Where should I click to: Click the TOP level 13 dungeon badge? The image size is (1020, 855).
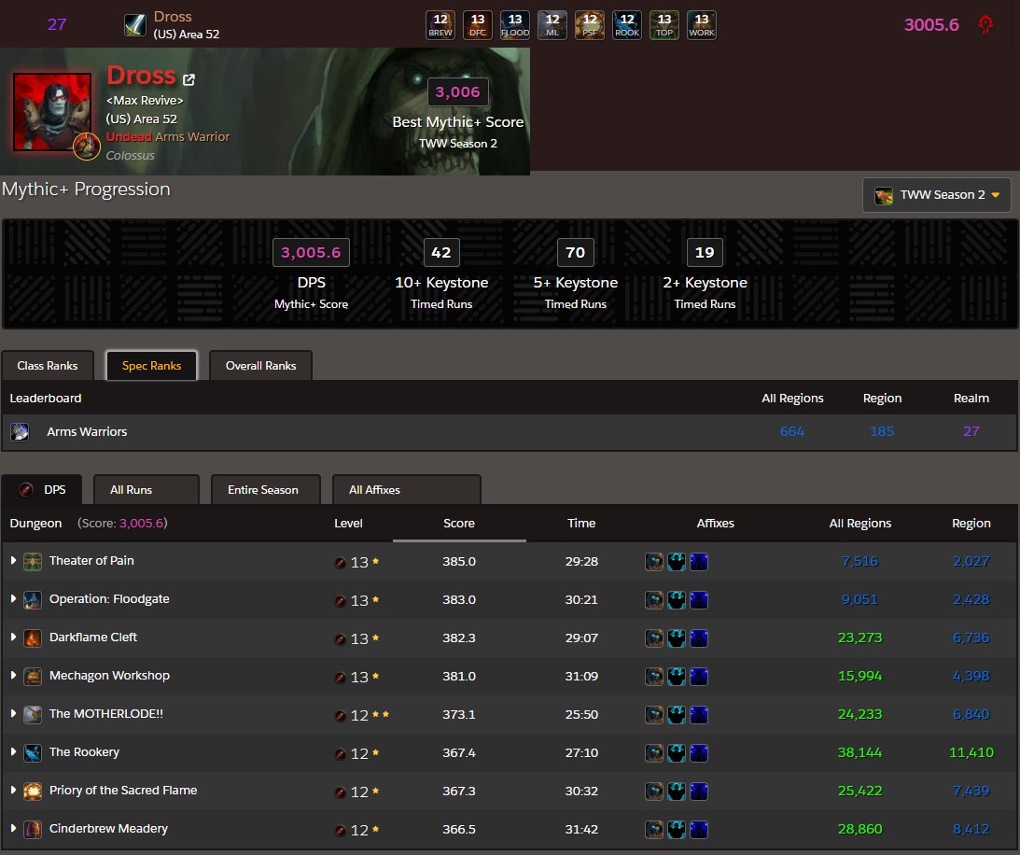click(x=664, y=25)
